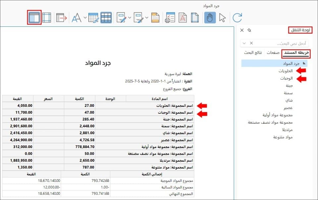Select the hand pan tool
The image size is (318, 200).
(x=210, y=18)
